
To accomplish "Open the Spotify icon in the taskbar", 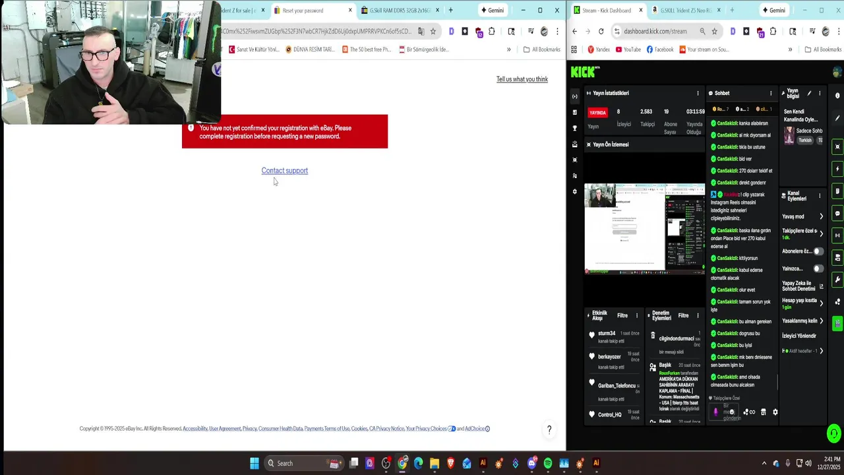I will 548,463.
